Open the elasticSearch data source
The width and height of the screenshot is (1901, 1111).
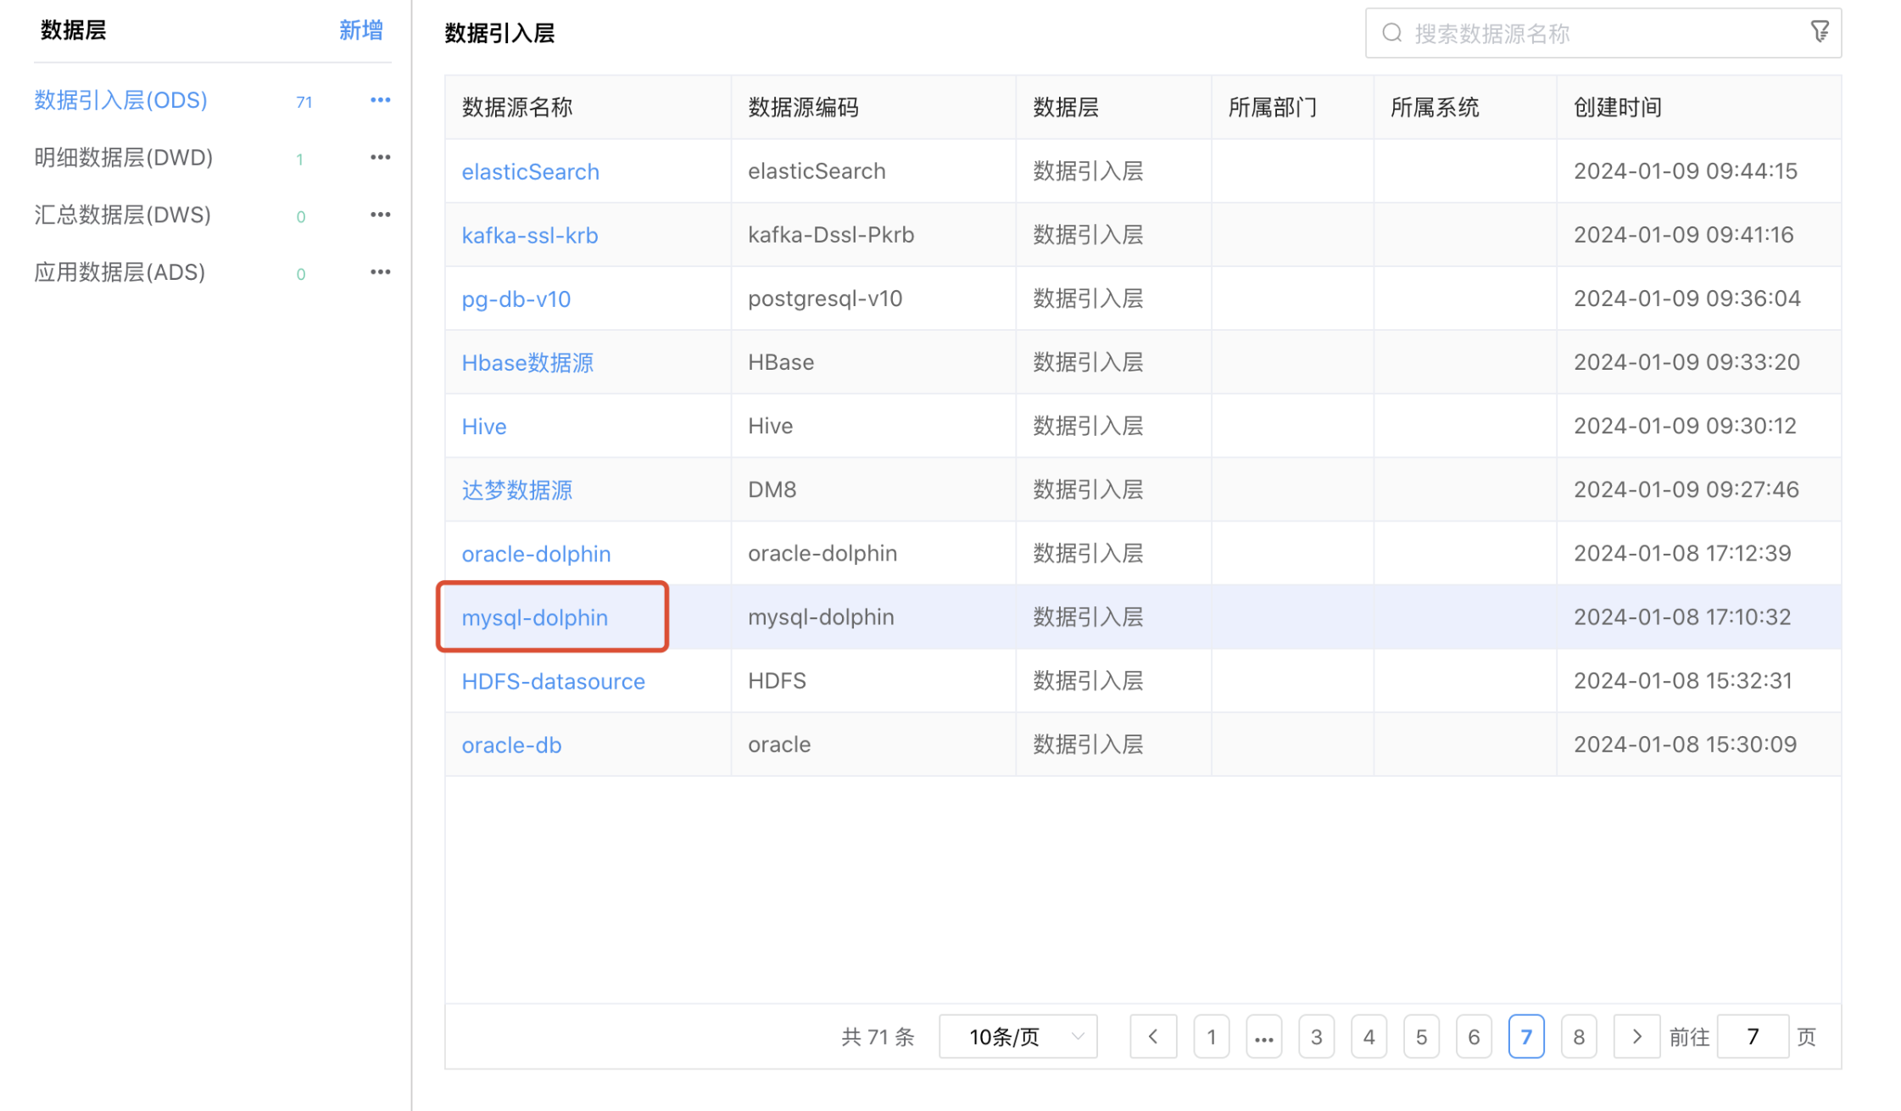[x=530, y=172]
